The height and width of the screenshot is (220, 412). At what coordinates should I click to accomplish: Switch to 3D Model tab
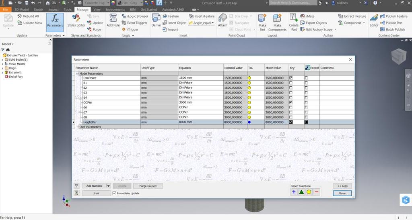[22, 10]
